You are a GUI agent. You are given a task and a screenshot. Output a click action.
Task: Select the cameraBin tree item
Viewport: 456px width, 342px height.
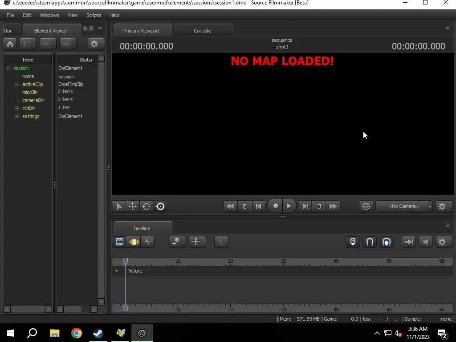click(33, 100)
